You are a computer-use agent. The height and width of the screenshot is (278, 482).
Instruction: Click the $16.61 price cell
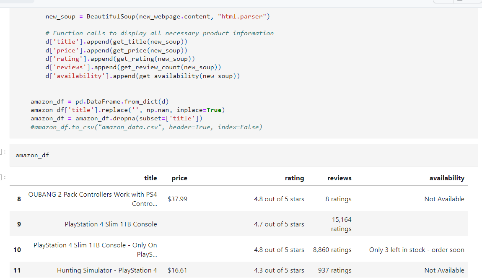click(177, 270)
